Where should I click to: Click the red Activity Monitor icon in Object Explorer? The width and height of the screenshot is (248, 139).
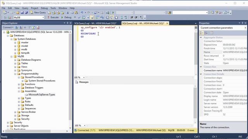click(x=38, y=27)
